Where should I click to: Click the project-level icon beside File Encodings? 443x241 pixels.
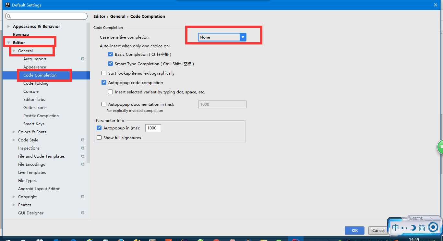(x=83, y=164)
